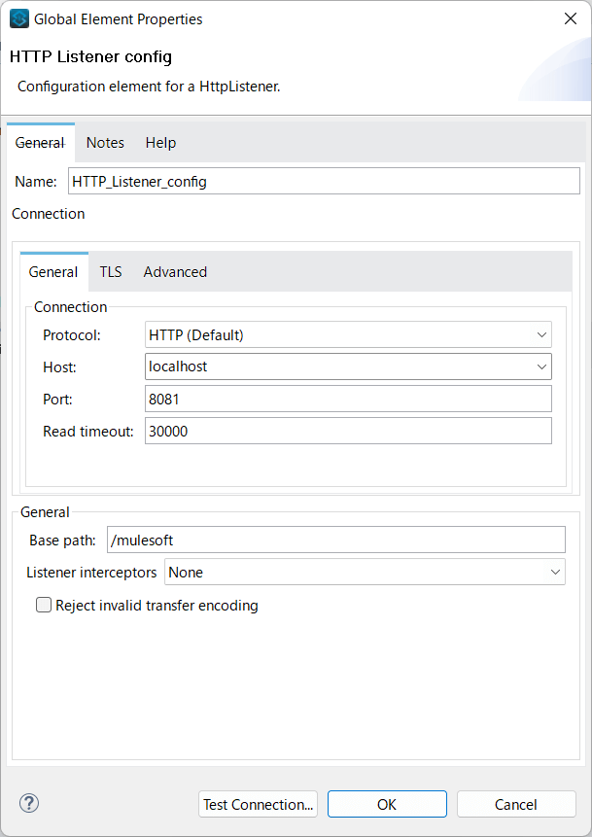This screenshot has width=592, height=837.
Task: Click the Base path field
Action: coord(335,540)
